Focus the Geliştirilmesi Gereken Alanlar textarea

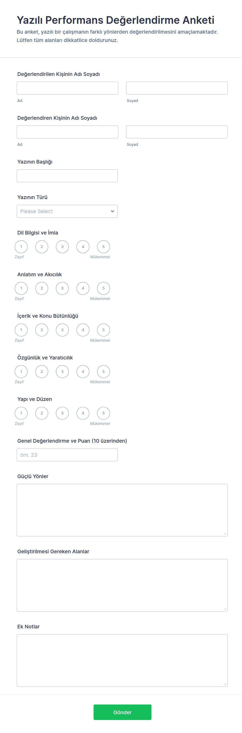(x=122, y=585)
